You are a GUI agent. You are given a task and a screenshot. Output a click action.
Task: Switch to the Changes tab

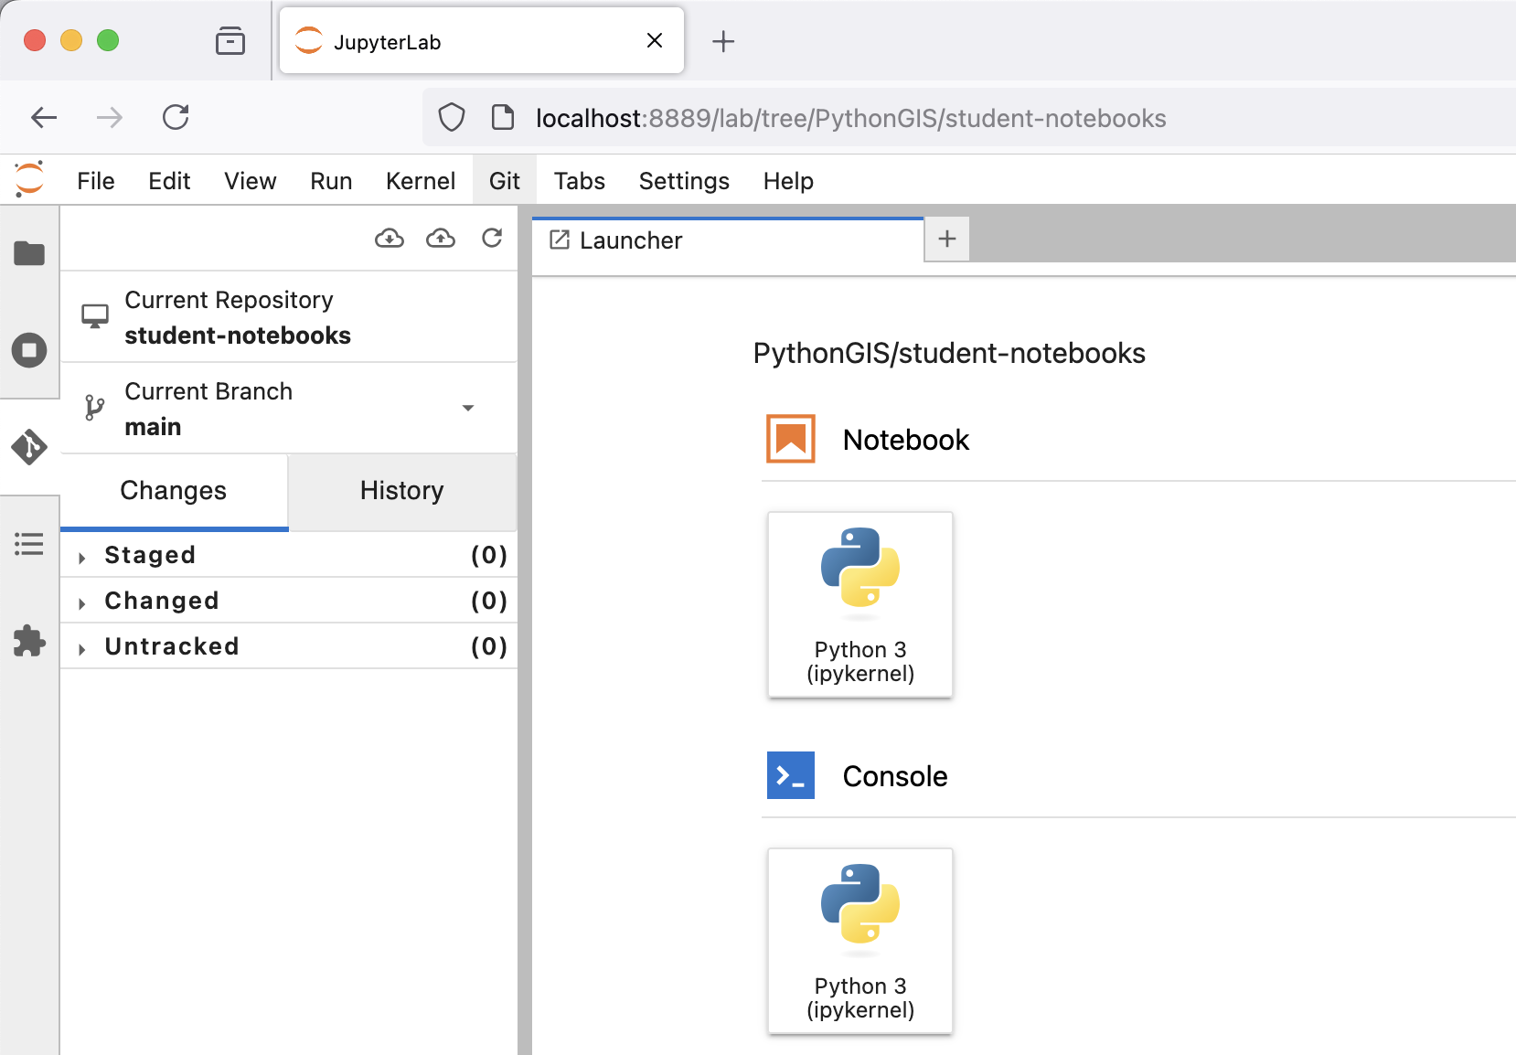(174, 491)
